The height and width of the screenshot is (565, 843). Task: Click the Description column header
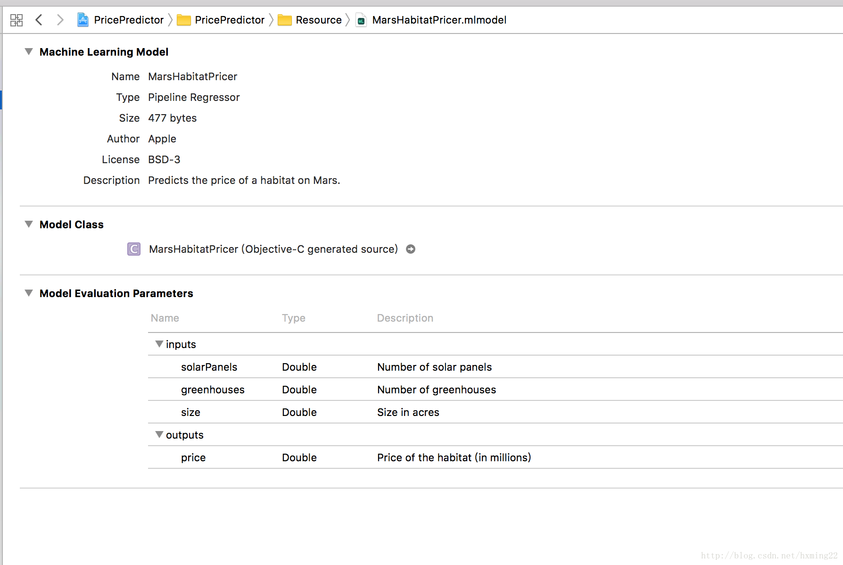[405, 318]
